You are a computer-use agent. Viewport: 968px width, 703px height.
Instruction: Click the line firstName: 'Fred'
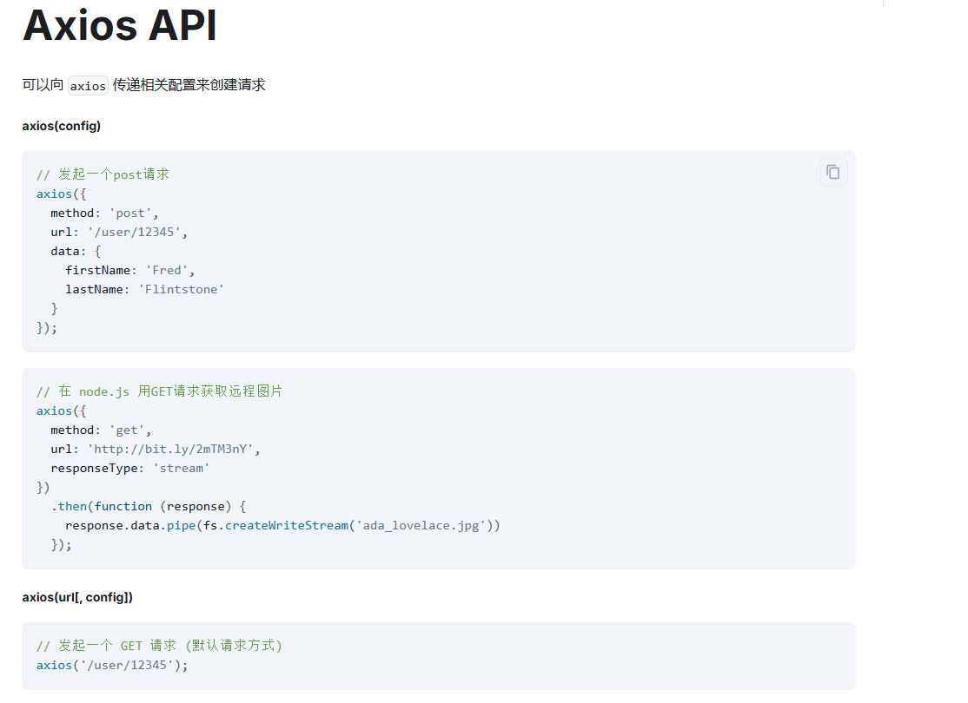[129, 270]
